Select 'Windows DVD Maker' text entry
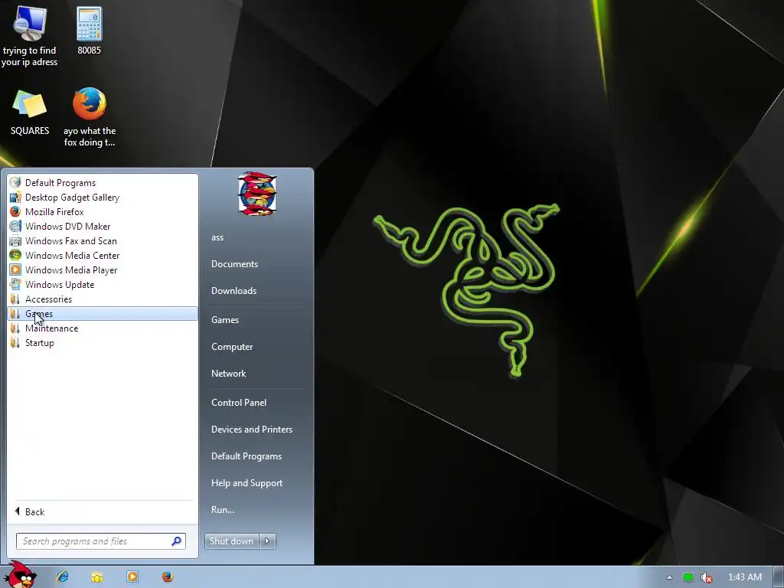The image size is (784, 588). 68,227
